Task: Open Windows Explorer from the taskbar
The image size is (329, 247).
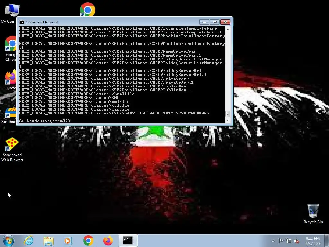Action: (x=49, y=241)
